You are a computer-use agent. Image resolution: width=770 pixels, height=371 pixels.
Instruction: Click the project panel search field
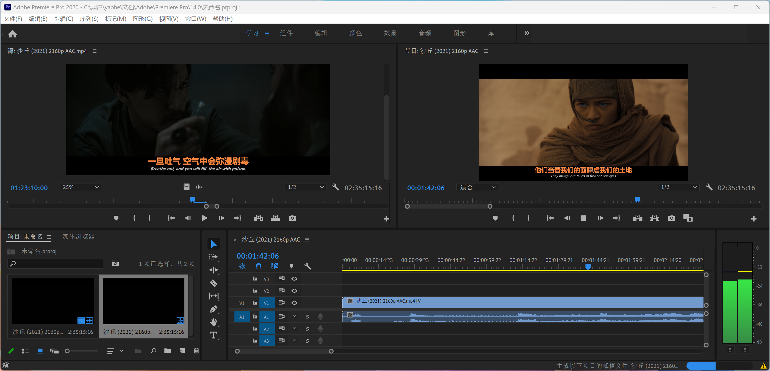tap(55, 264)
